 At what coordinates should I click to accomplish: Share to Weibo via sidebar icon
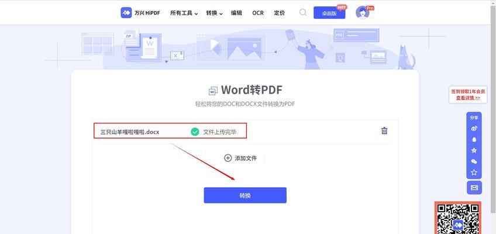pos(474,128)
